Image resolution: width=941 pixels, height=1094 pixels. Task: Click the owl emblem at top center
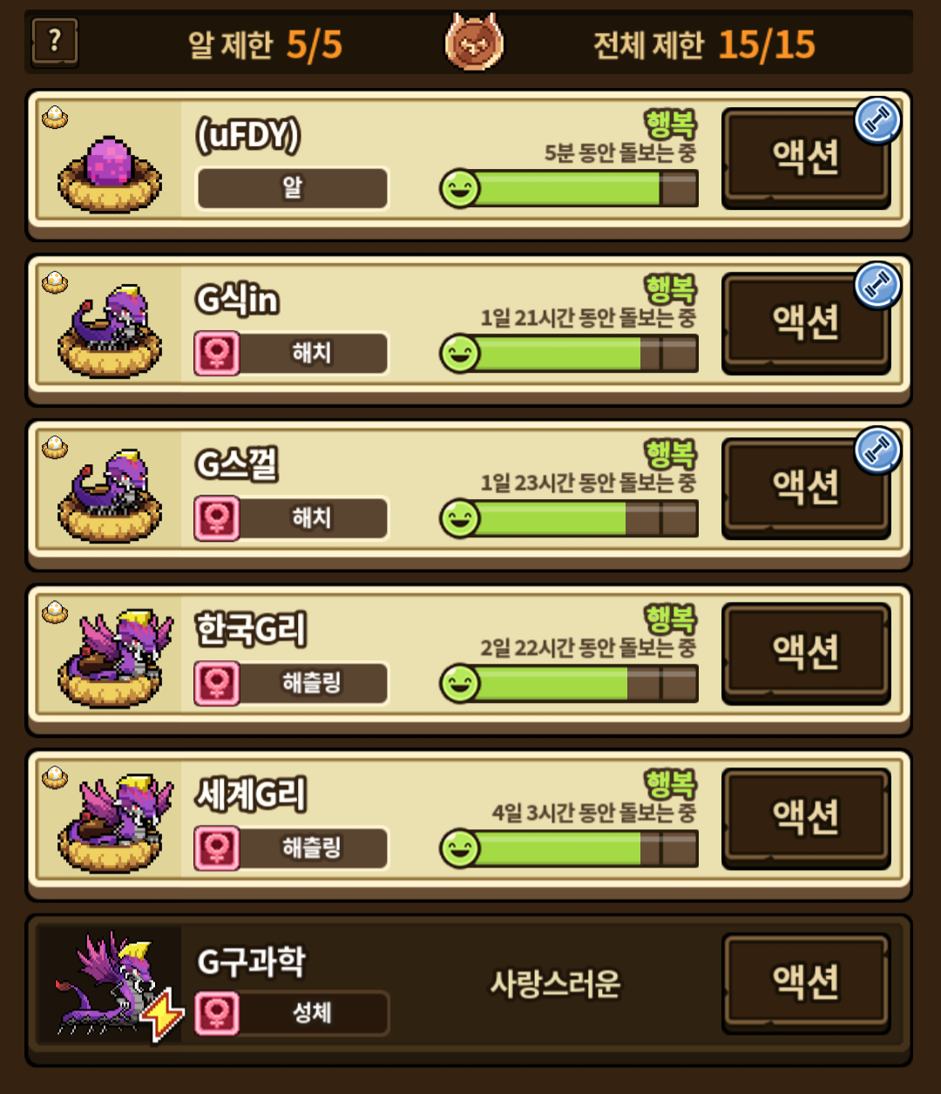point(474,42)
